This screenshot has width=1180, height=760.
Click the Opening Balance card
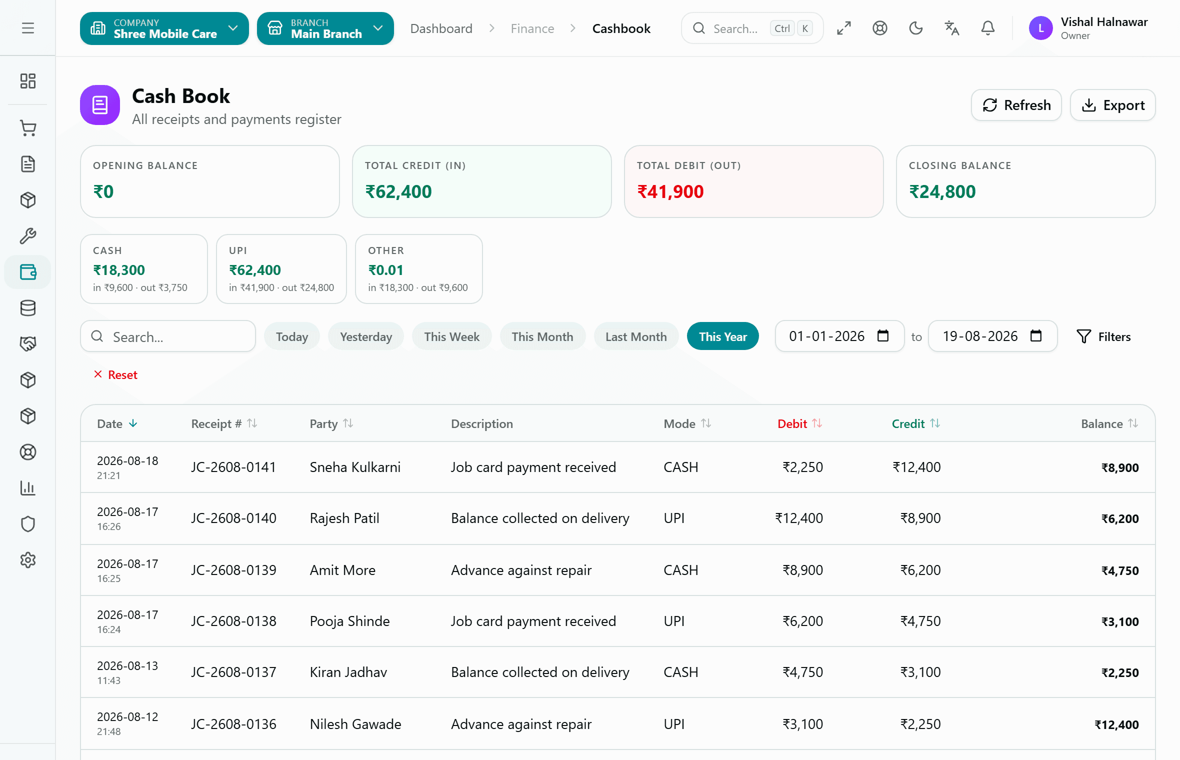[x=210, y=181]
